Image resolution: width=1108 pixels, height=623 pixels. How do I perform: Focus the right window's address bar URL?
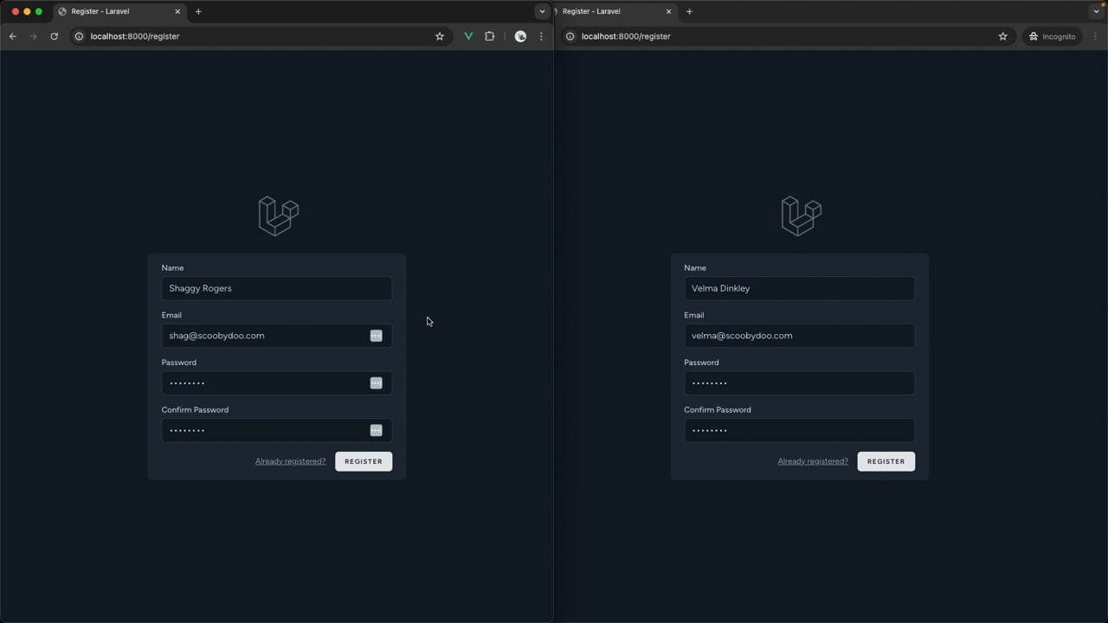point(626,36)
